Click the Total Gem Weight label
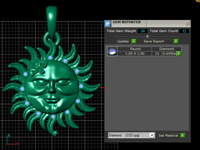 pyautogui.click(x=121, y=31)
